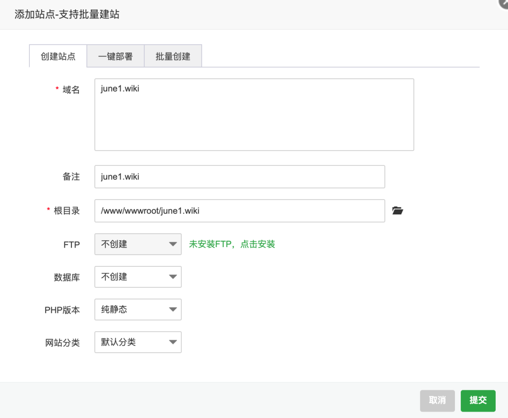The width and height of the screenshot is (508, 418).
Task: Open the folder browser next to 根目录
Action: point(397,211)
